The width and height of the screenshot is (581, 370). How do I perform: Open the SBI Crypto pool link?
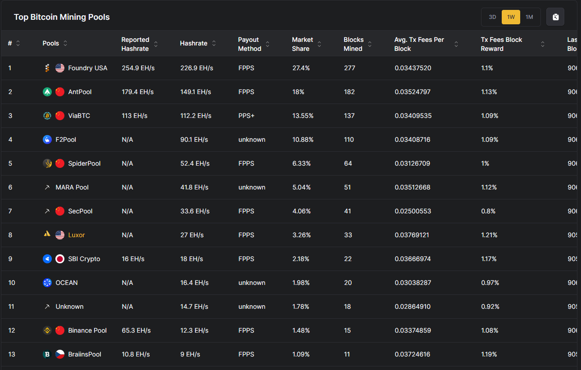84,259
